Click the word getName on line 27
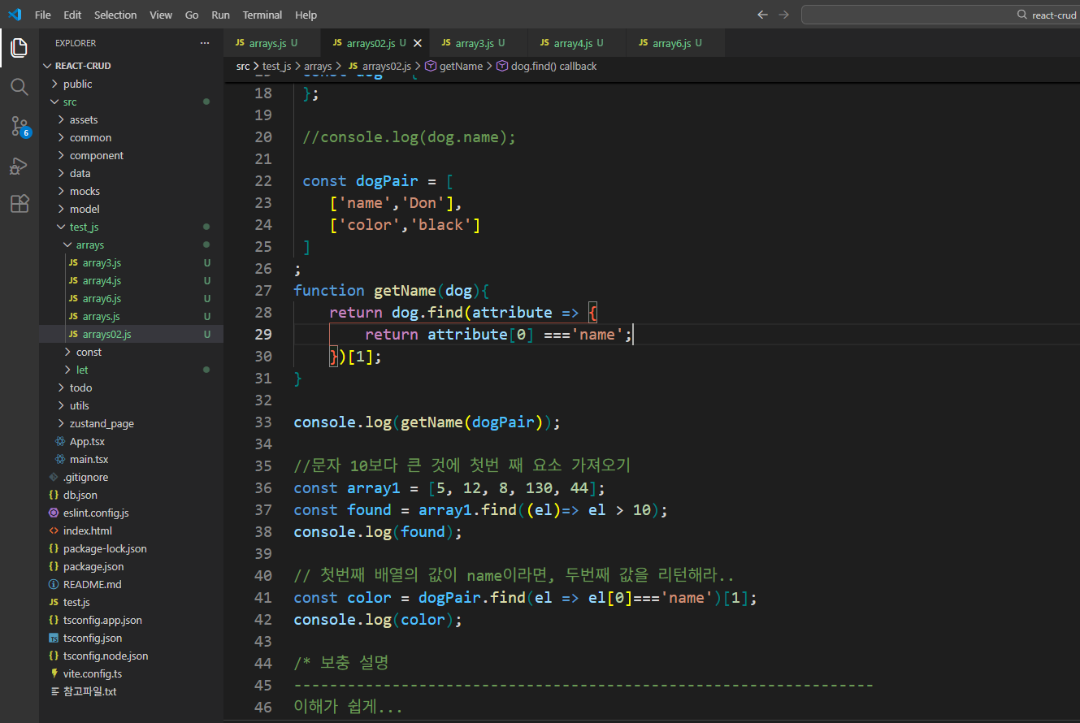The width and height of the screenshot is (1080, 723). click(405, 290)
